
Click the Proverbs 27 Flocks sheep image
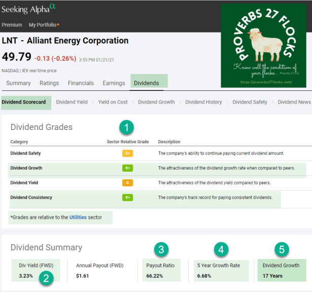pos(264,46)
